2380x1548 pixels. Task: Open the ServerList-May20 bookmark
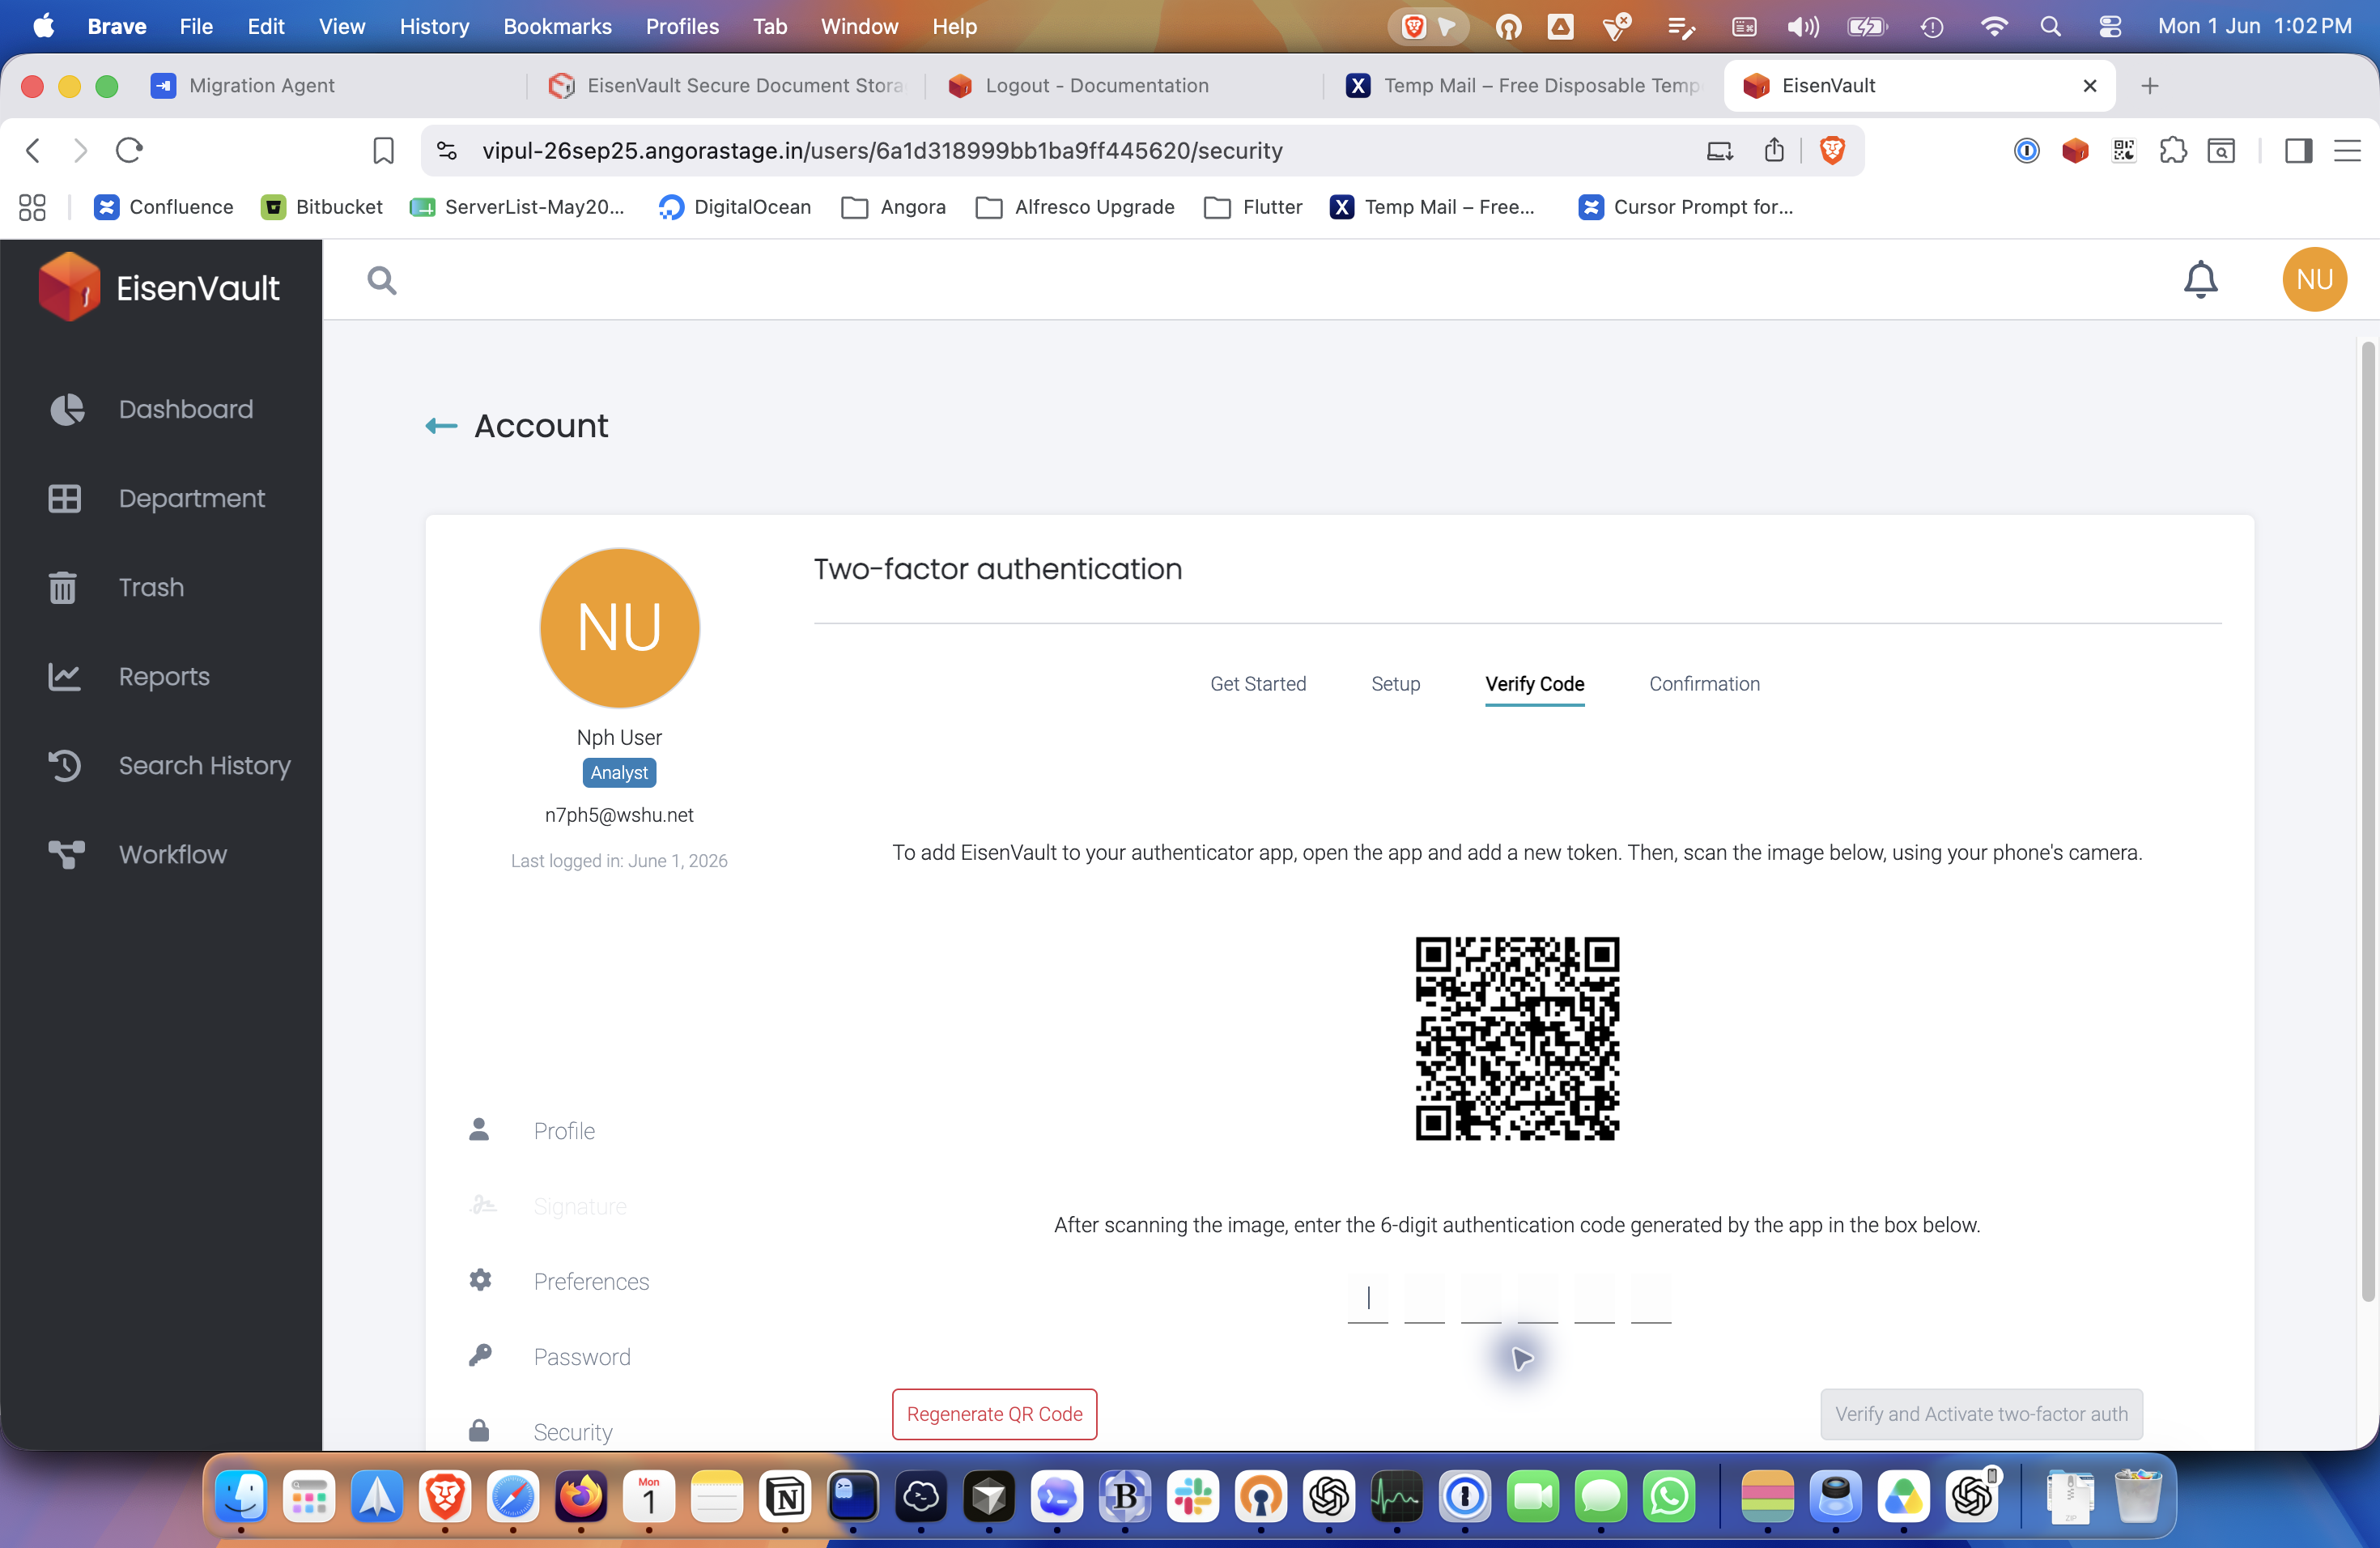pyautogui.click(x=518, y=207)
